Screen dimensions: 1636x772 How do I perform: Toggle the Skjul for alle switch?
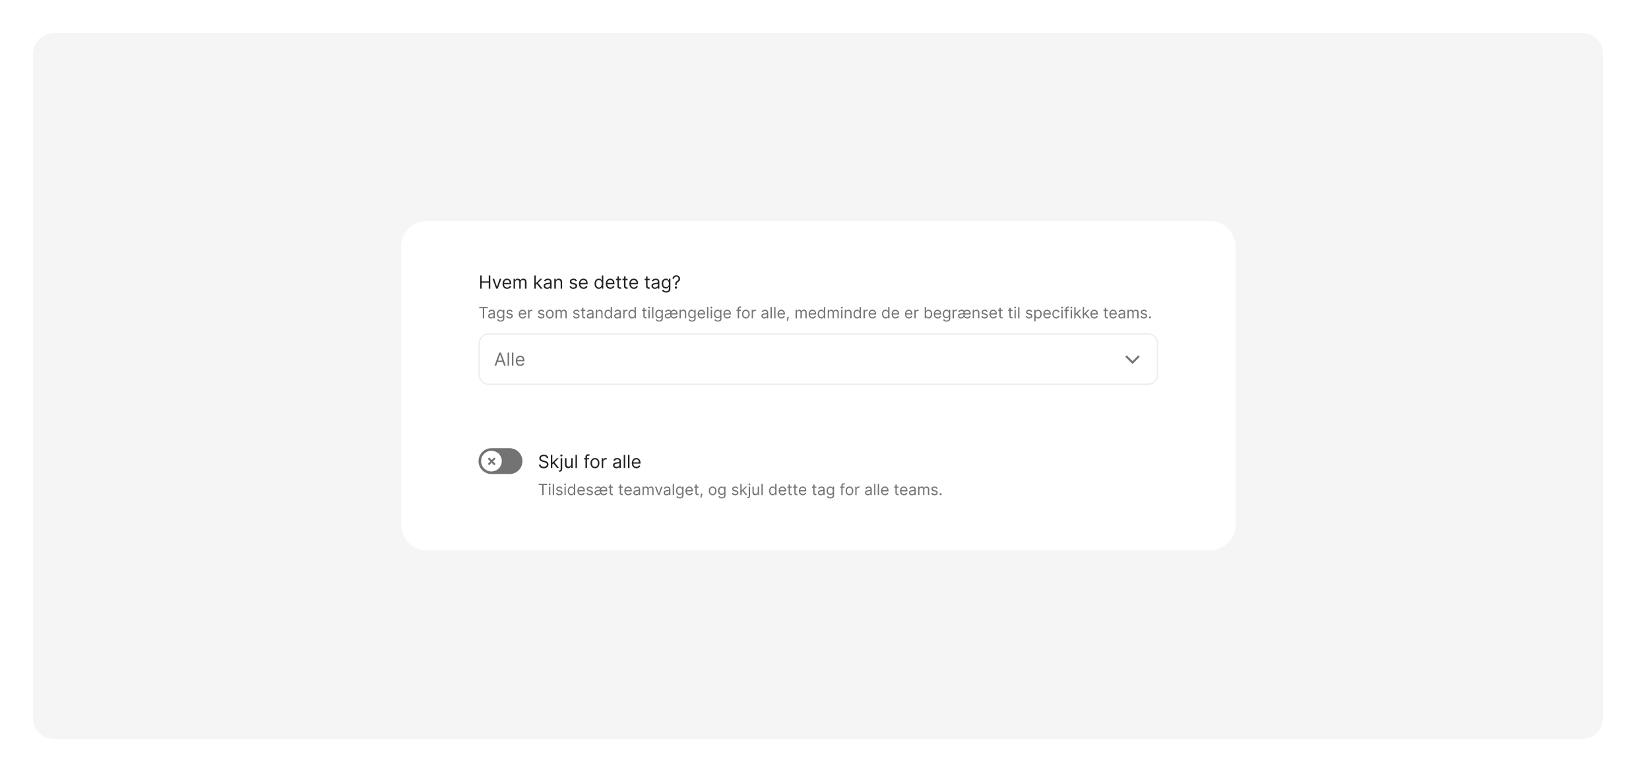click(500, 461)
